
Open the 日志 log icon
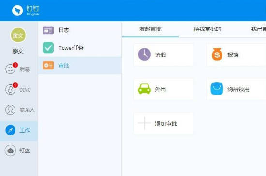pos(48,30)
